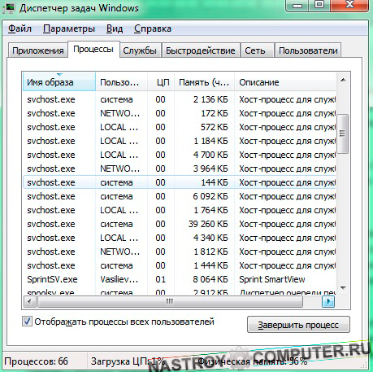This screenshot has height=372, width=373.
Task: Click the Процессов: 66 status entry
Action: [36, 361]
